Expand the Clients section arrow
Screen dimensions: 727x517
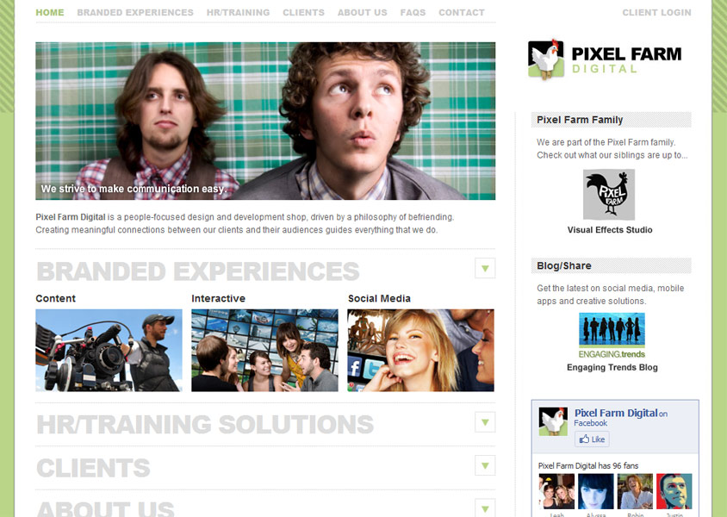coord(485,465)
